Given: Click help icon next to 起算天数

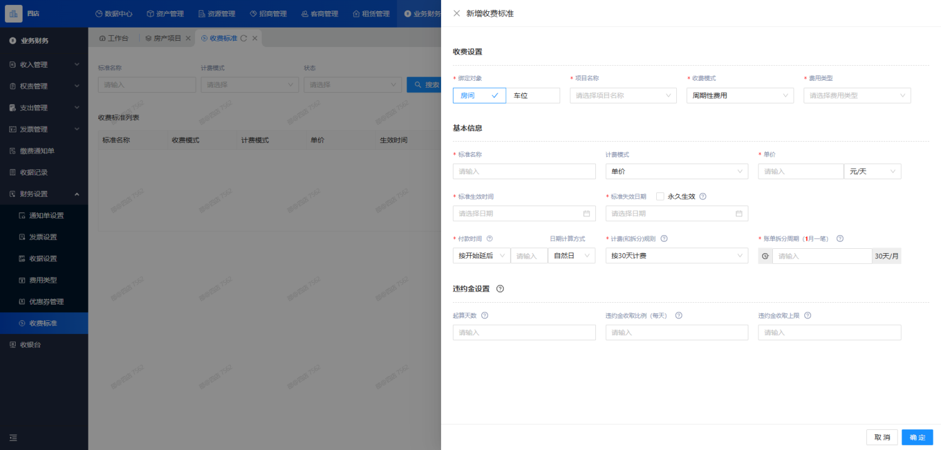Looking at the screenshot, I should (x=484, y=315).
